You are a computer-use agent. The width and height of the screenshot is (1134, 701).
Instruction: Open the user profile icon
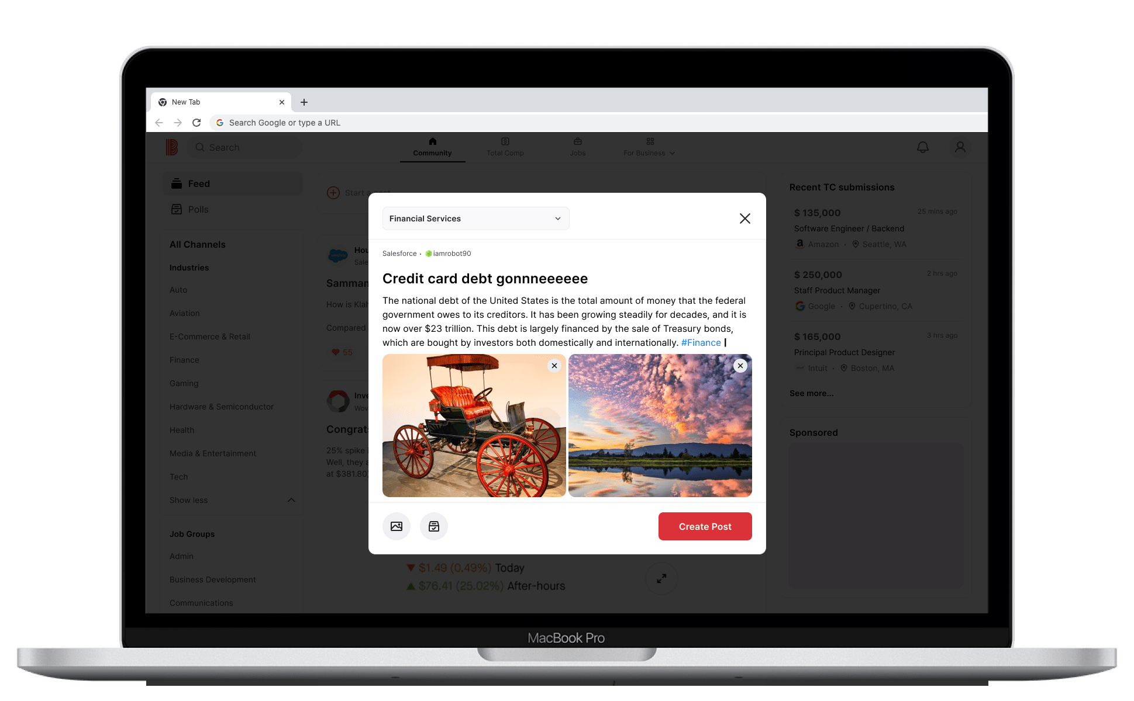pos(960,147)
